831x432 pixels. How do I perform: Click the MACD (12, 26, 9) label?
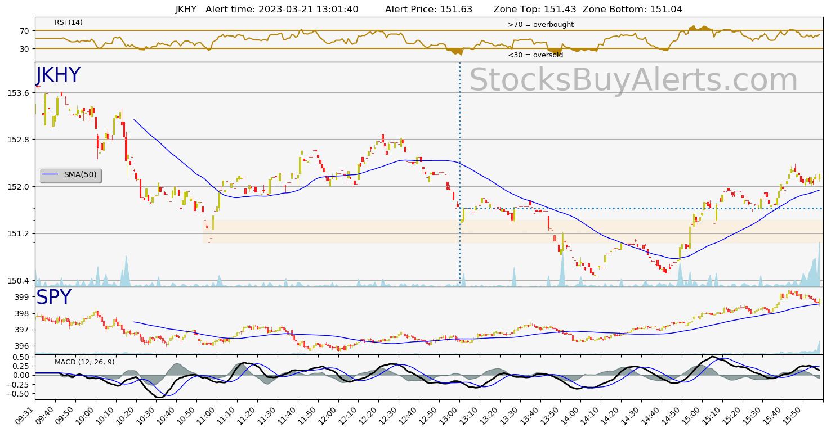pos(84,362)
